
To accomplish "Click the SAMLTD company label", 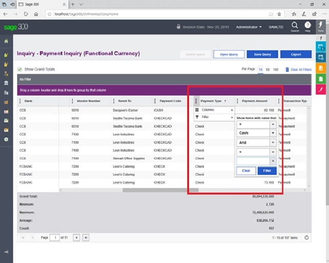I will [276, 27].
